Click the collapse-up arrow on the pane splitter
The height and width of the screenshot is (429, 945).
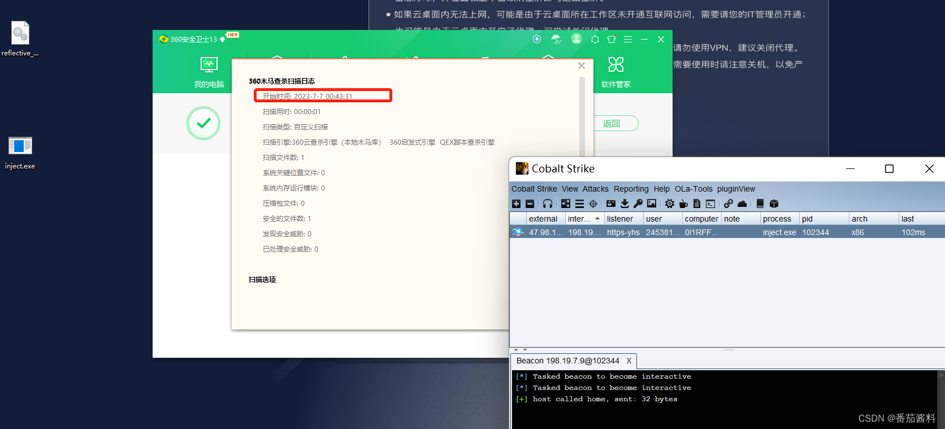pos(516,350)
